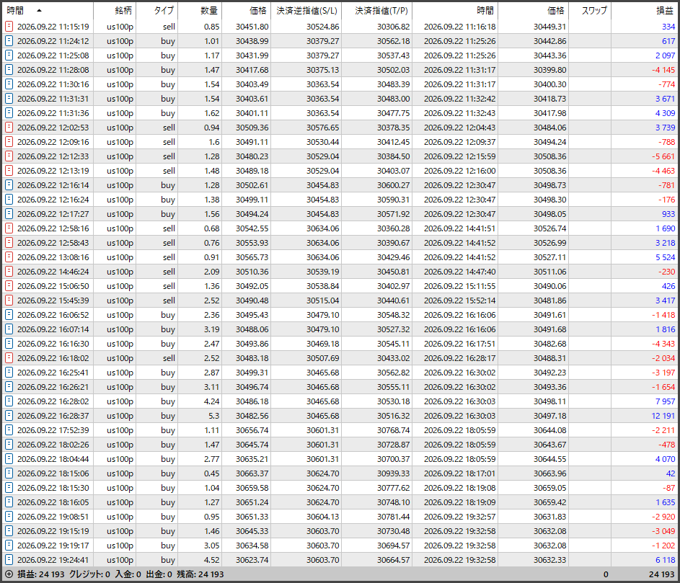Select the sell order icon at 12:02:53

[x=9, y=128]
